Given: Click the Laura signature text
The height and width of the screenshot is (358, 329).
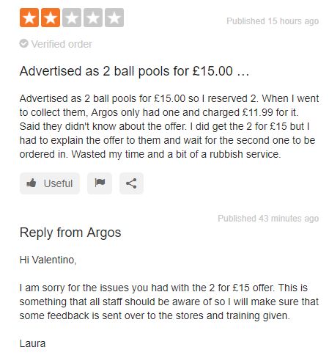Looking at the screenshot, I should click(32, 343).
